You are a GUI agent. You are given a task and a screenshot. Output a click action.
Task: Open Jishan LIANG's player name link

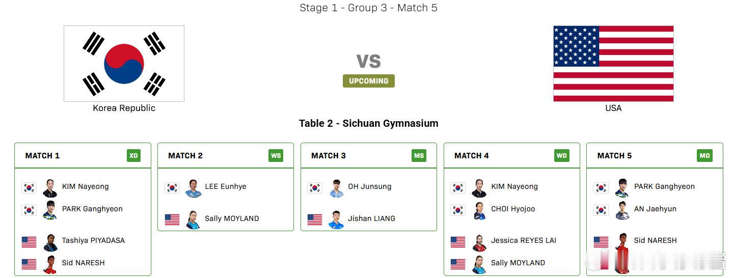[371, 218]
